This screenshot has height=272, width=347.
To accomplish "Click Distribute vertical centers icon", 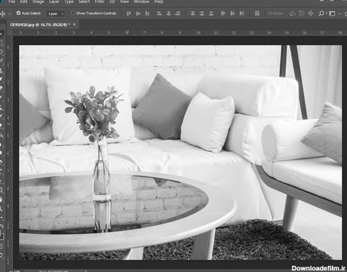I will pos(202,13).
